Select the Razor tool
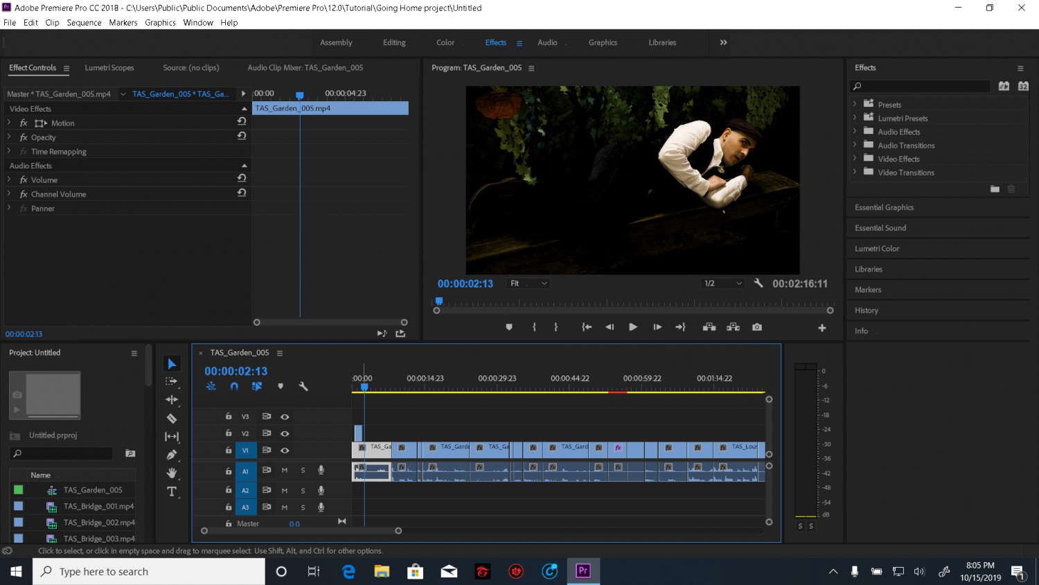This screenshot has width=1039, height=585. [172, 419]
